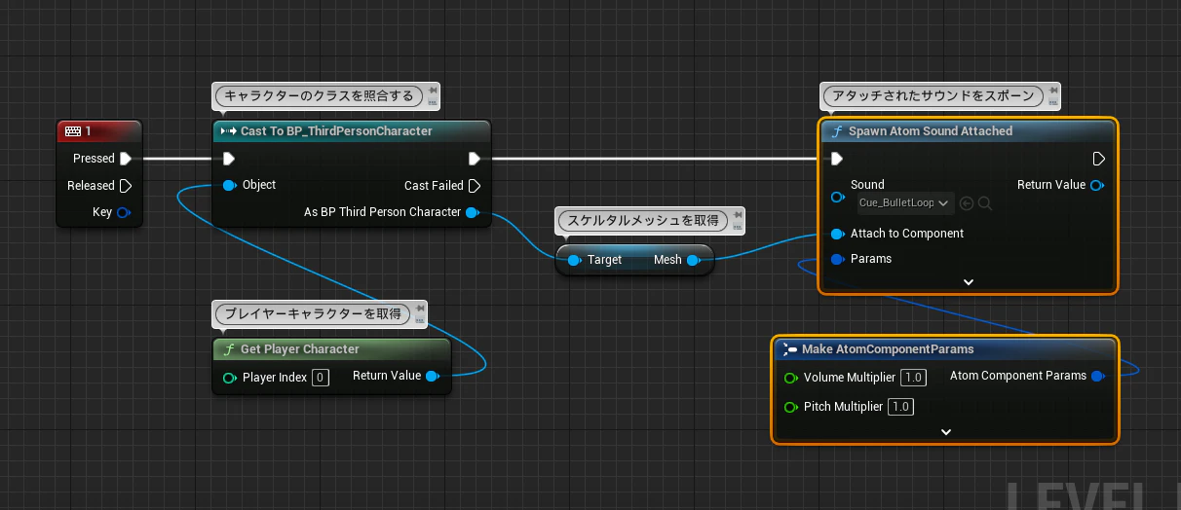Click the Sound input pin

[x=837, y=197]
